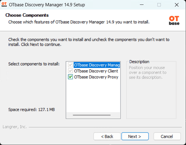
Task: Click the OTbase logo in header
Action: pos(174,20)
